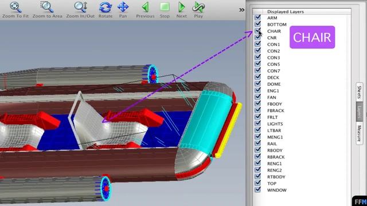Toggle the FBODY layer checkbox
367x206 pixels.
(x=257, y=104)
